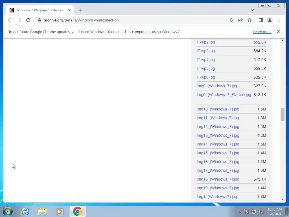Open Img11_(Windows_7).jpg link
Image resolution: width=289 pixels, height=217 pixels.
pos(218,118)
